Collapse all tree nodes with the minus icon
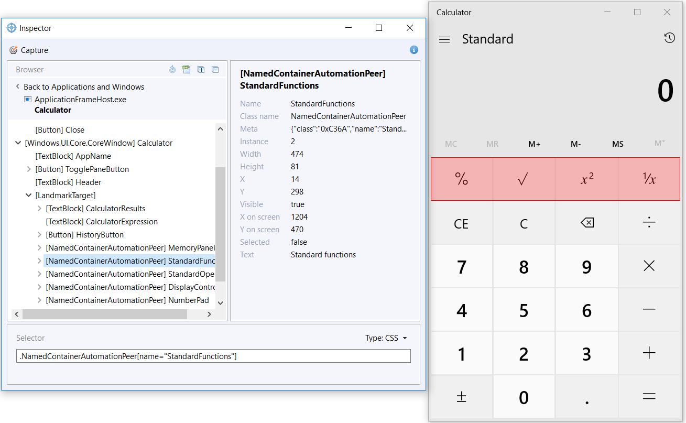This screenshot has height=423, width=686. (x=215, y=69)
